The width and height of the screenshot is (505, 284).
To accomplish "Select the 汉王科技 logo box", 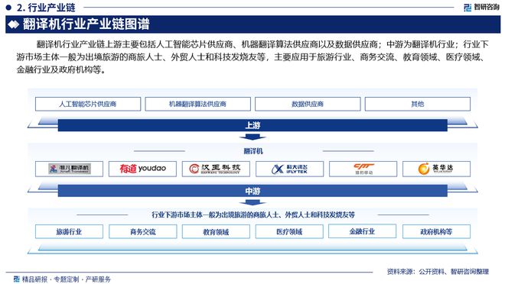I will tap(216, 169).
